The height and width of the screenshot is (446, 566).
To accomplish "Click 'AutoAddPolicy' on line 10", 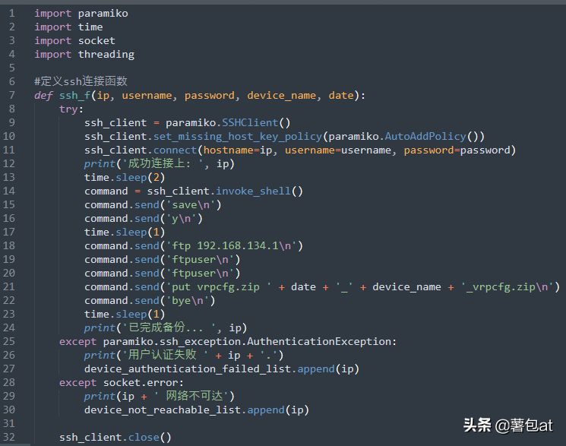I will (425, 137).
